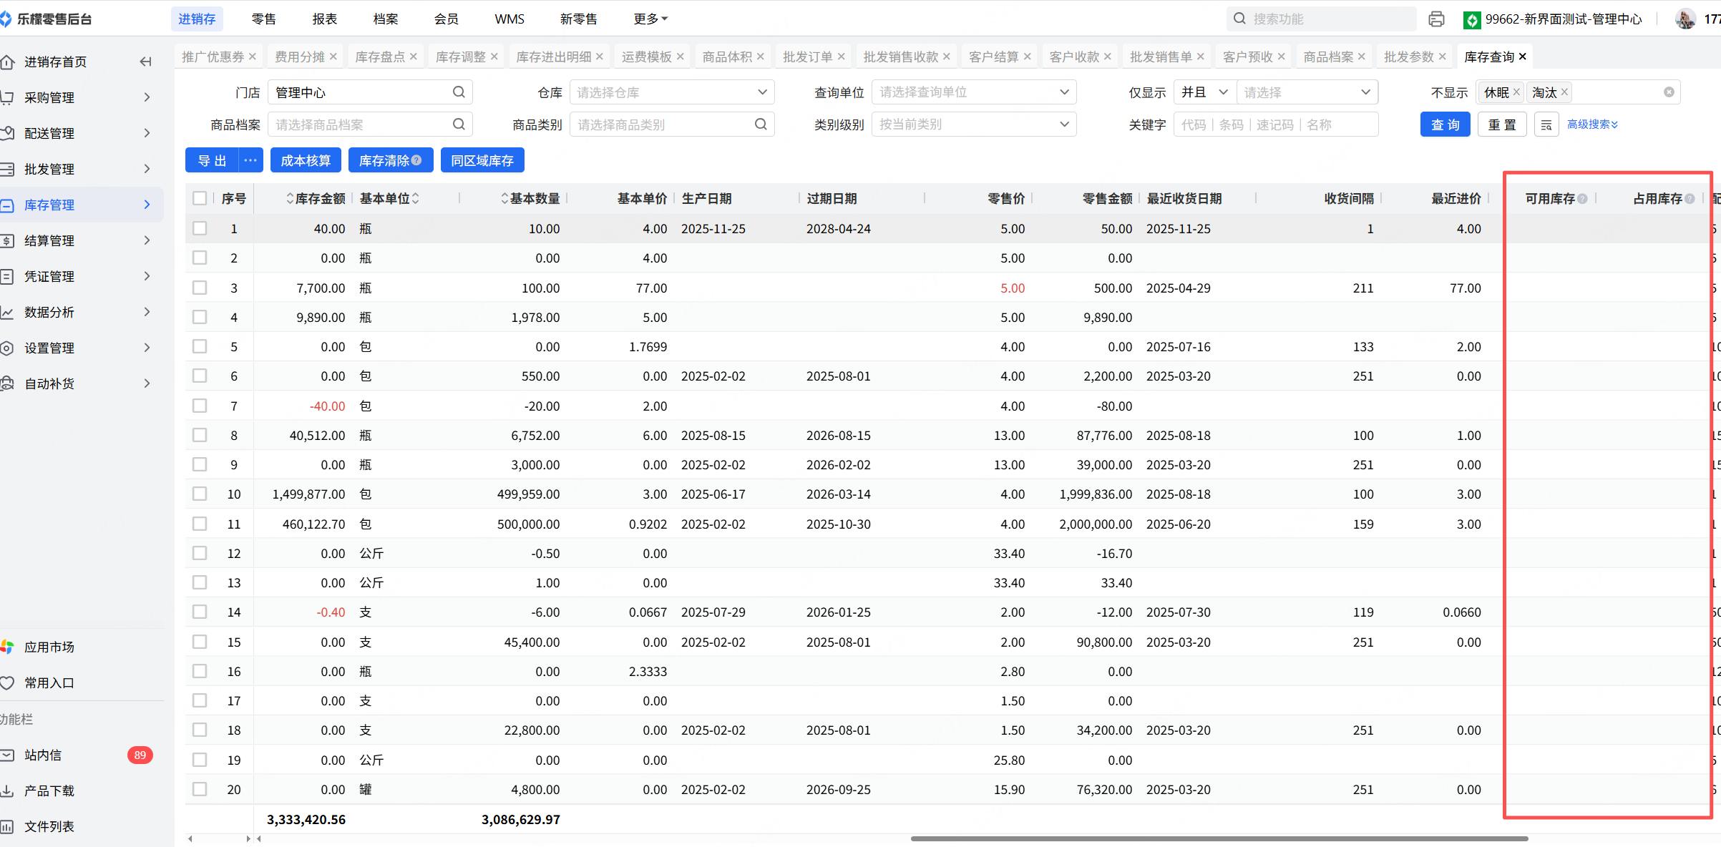Check the checkbox for row 3
This screenshot has height=847, width=1721.
(x=200, y=288)
